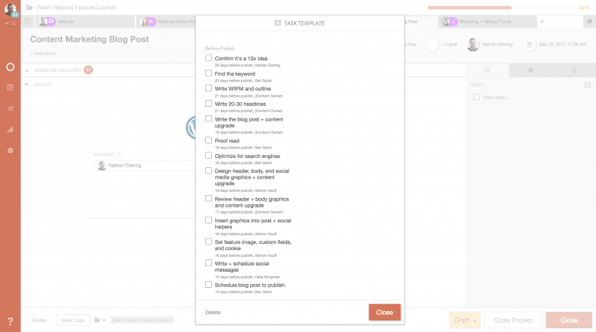Open the calendar icon in left sidebar
This screenshot has height=332, width=596.
(10, 87)
